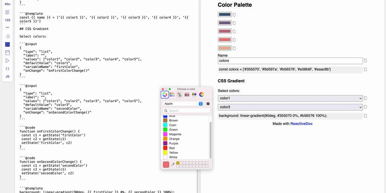386x193 pixels.
Task: Click the play triangle icon in the sidebar
Action: coord(8,61)
